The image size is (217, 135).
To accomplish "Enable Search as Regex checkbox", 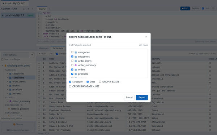I will 3,59.
